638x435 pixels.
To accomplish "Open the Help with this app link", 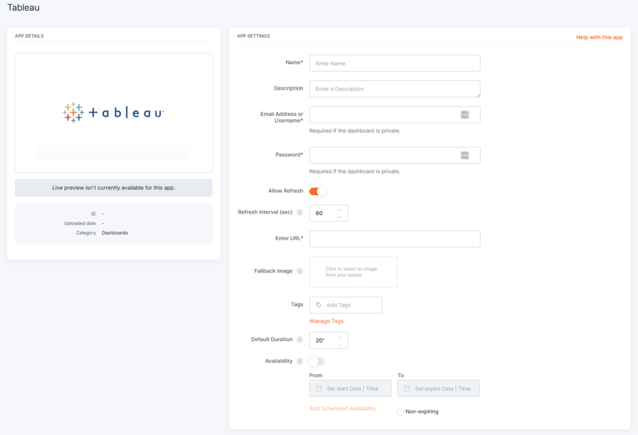I will [x=599, y=37].
